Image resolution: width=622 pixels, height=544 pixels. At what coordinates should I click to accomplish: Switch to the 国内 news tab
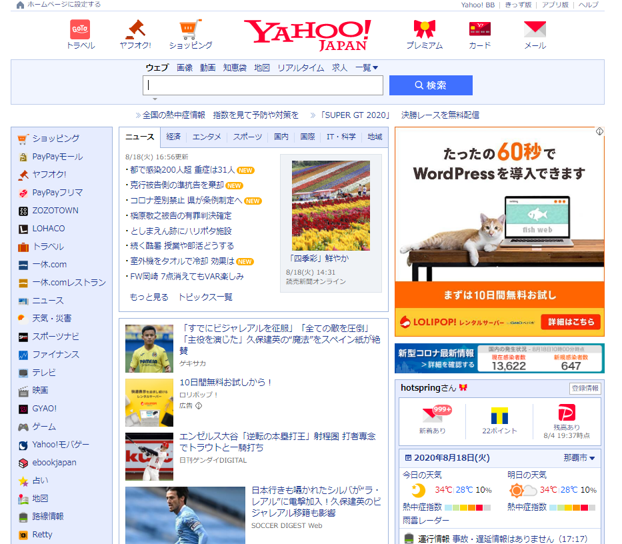pos(281,137)
